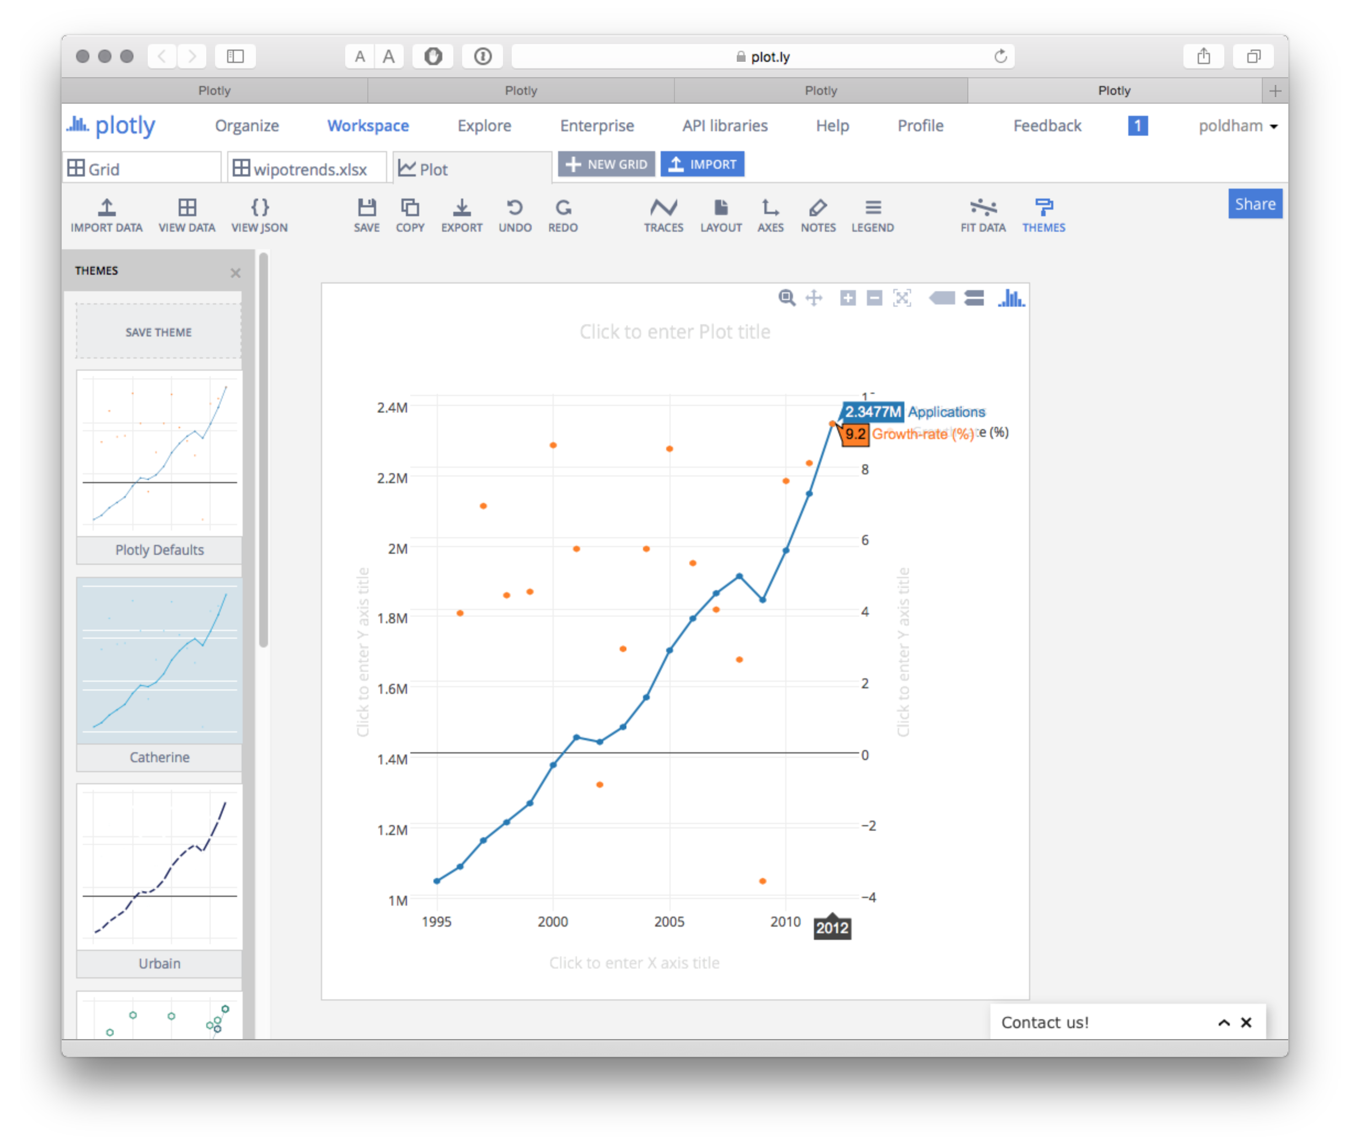Click the Share button
Image resolution: width=1350 pixels, height=1145 pixels.
point(1255,204)
